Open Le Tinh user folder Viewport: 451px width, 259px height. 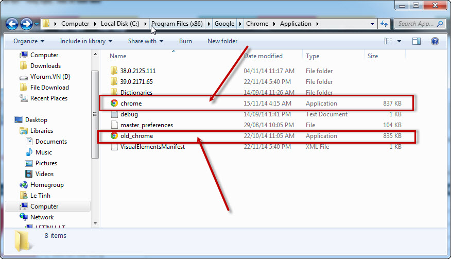click(x=40, y=196)
